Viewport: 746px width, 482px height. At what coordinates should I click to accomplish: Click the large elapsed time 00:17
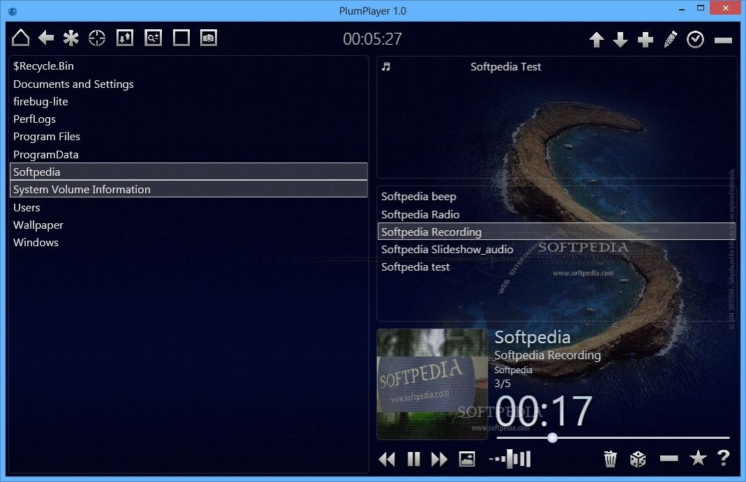click(544, 411)
